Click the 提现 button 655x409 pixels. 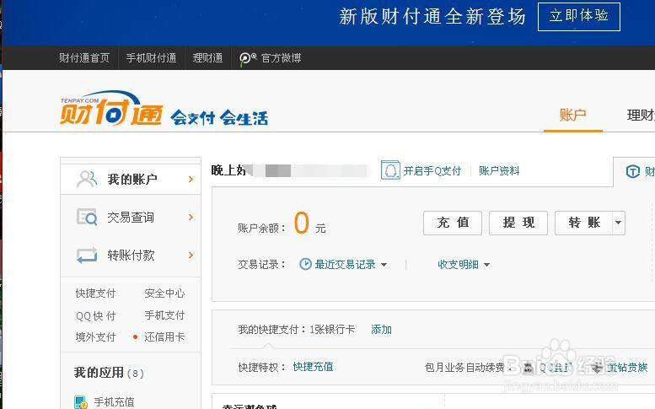[518, 223]
